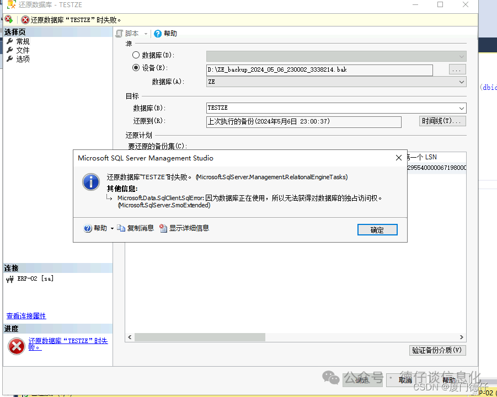Choose the 数据库(D) source radio button
Screen dimensions: 497x397
(136, 55)
